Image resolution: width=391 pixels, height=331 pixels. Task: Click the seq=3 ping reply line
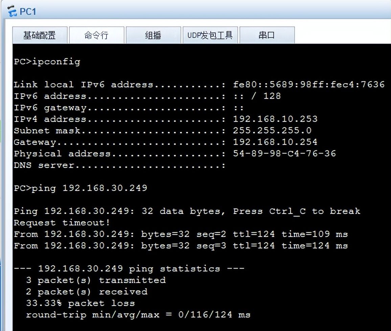tap(181, 246)
